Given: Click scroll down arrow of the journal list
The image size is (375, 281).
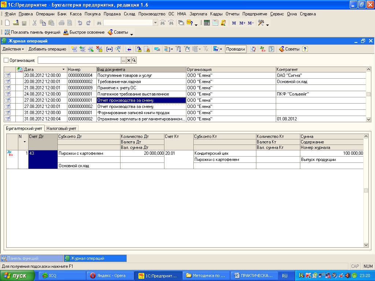Looking at the screenshot, I should [368, 119].
